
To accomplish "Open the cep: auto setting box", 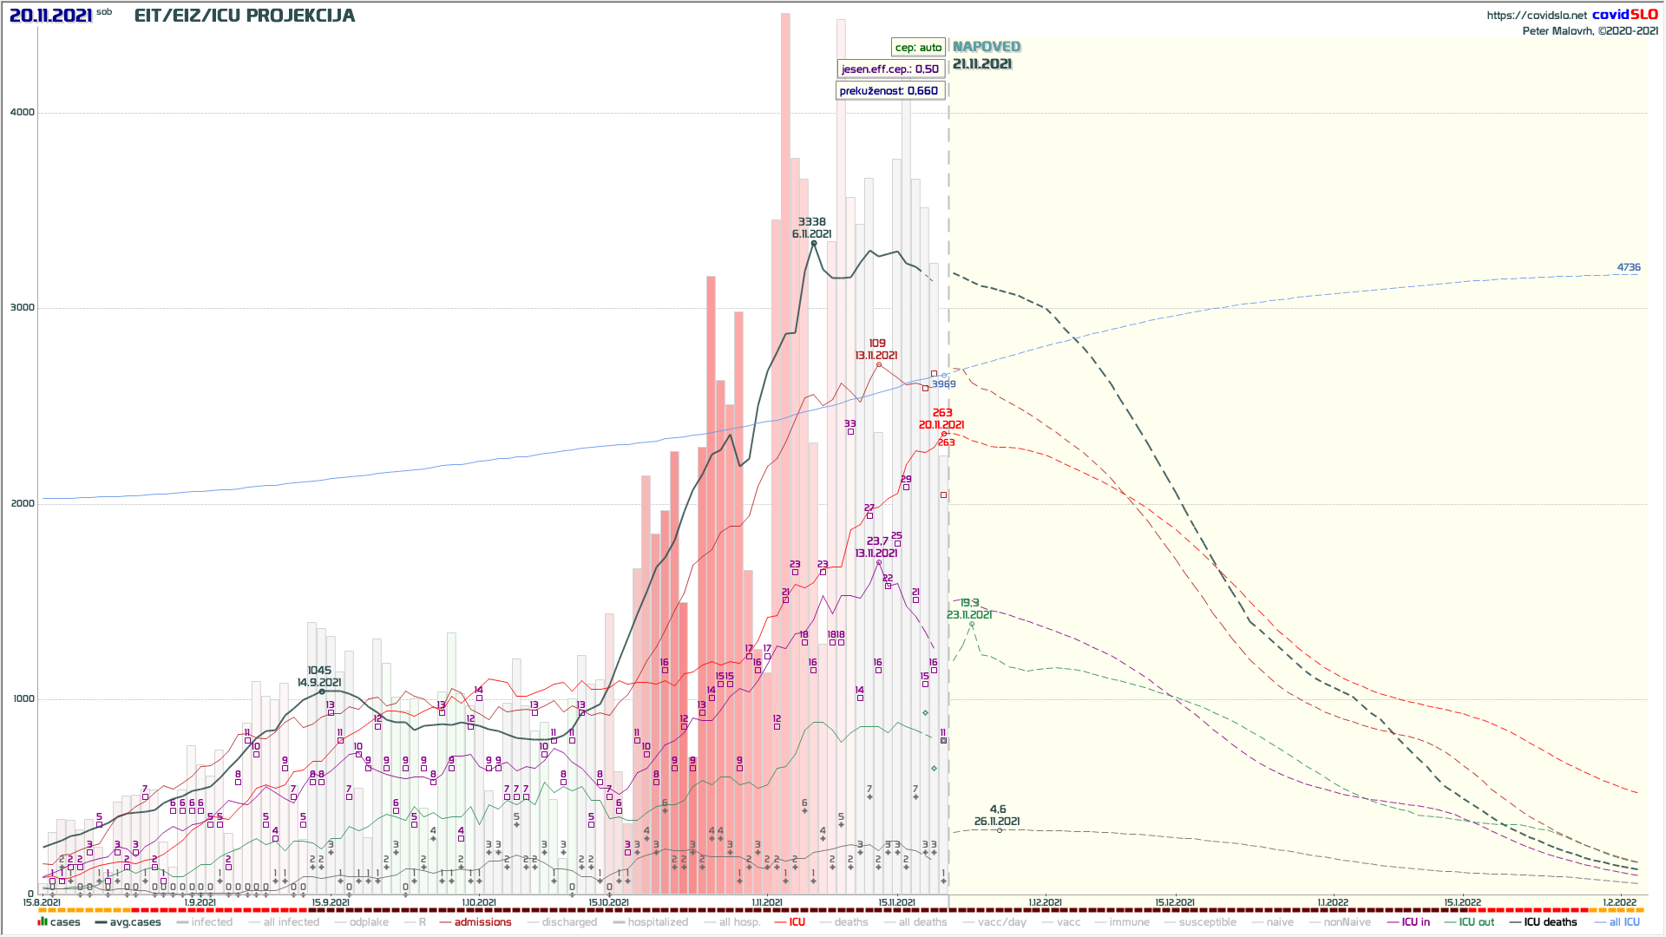I will pos(918,48).
